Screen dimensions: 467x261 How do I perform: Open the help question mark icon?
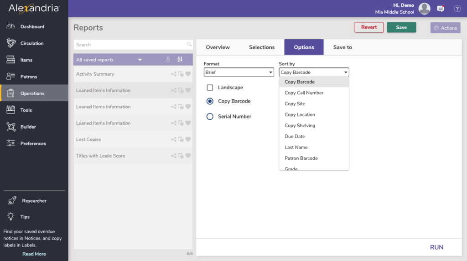[457, 9]
